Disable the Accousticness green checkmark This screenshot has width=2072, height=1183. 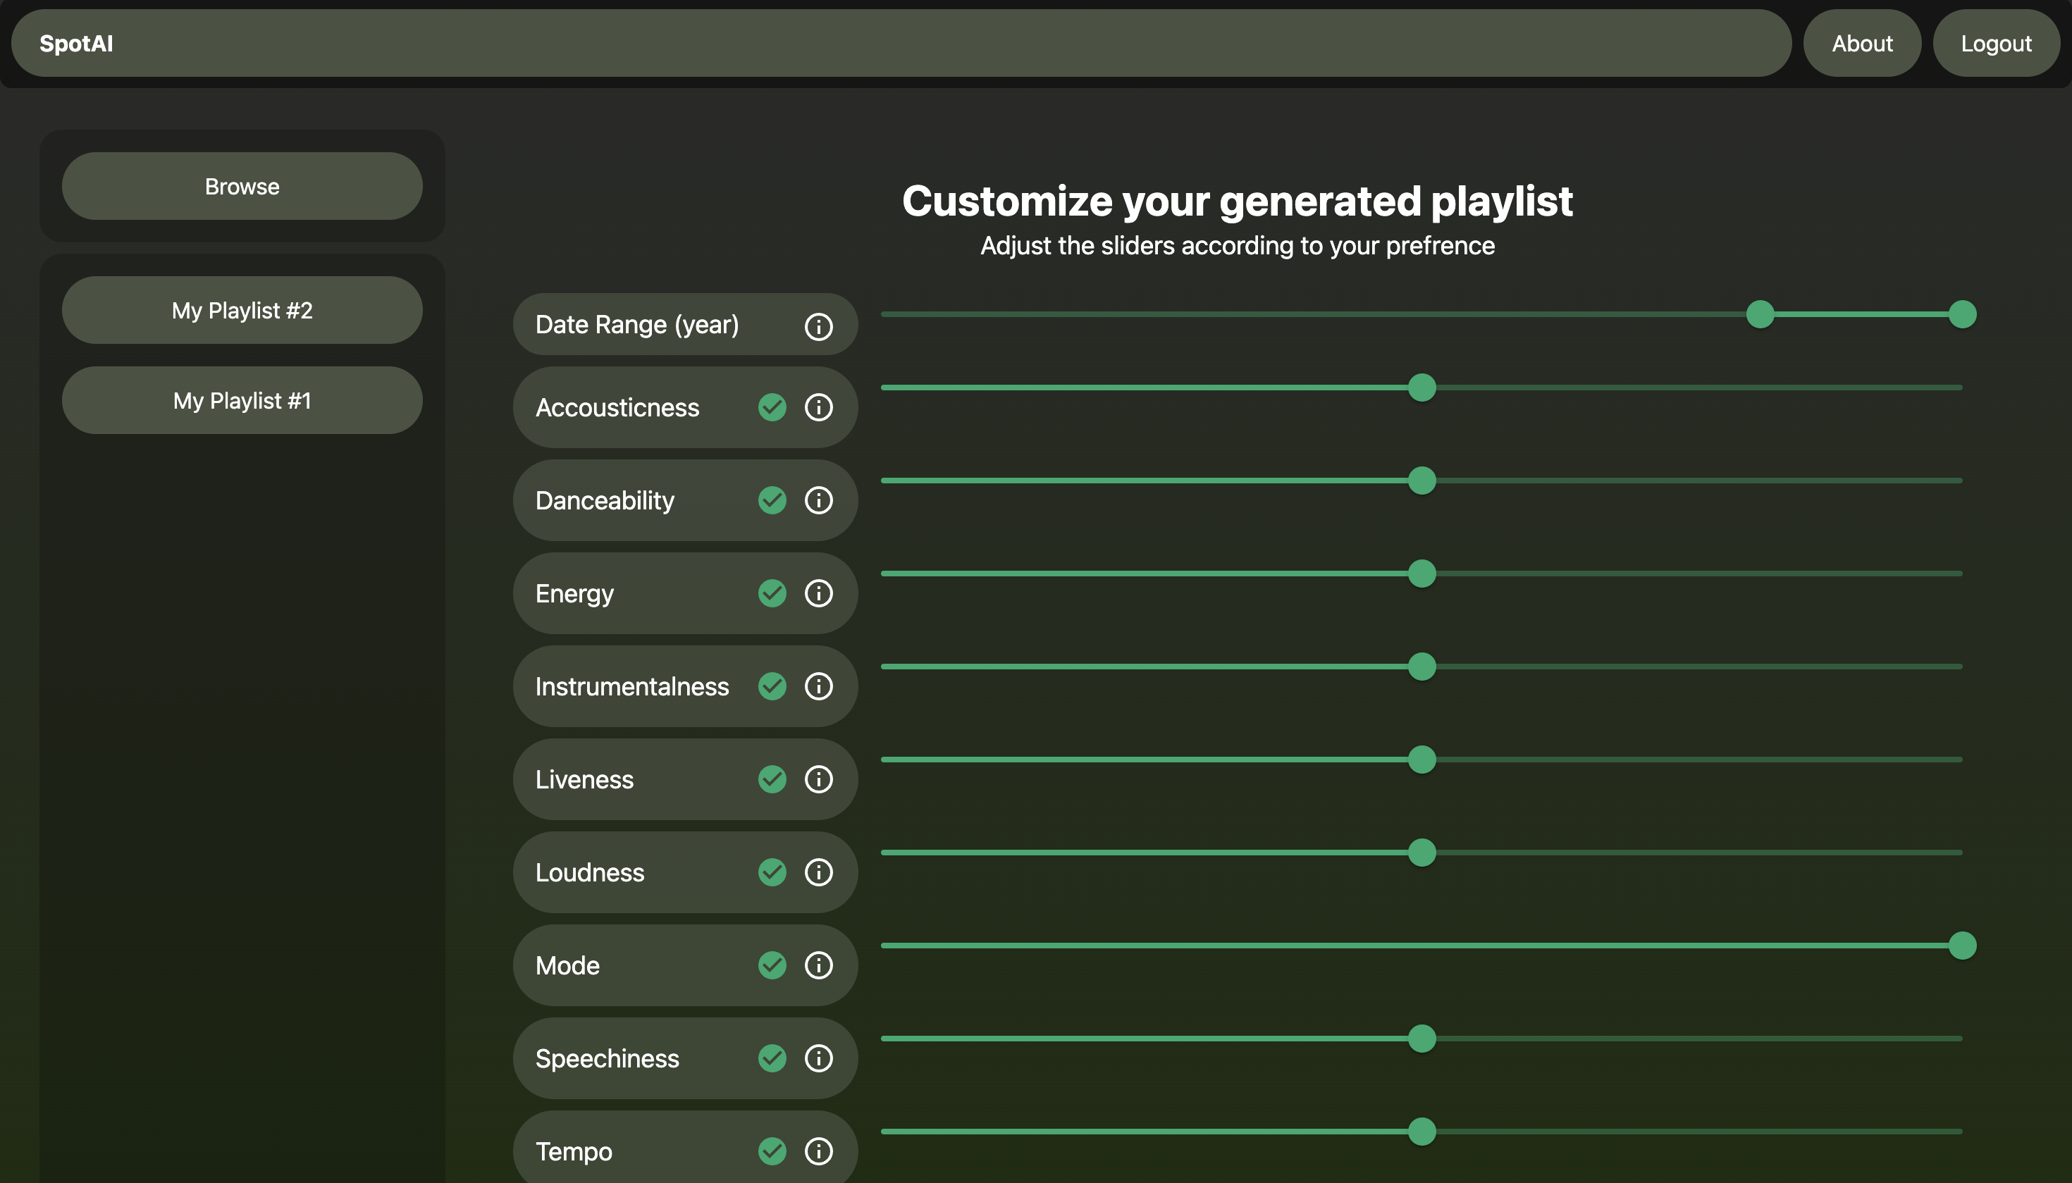pyautogui.click(x=772, y=407)
